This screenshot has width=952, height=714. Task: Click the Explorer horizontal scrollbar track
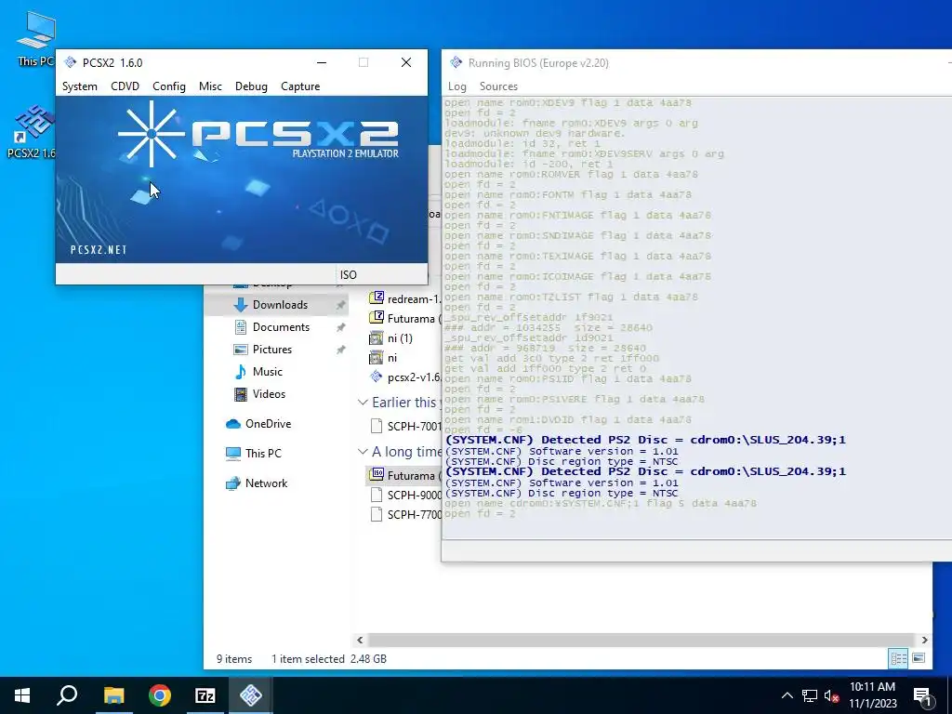[641, 640]
